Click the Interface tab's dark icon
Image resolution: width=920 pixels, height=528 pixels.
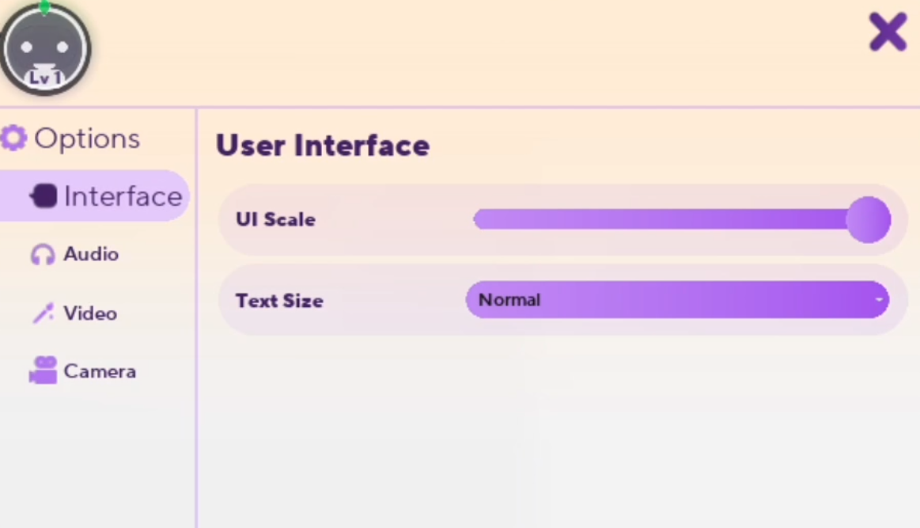[44, 196]
